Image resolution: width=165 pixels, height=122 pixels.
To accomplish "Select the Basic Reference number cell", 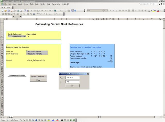I will pyautogui.click(x=17, y=36).
